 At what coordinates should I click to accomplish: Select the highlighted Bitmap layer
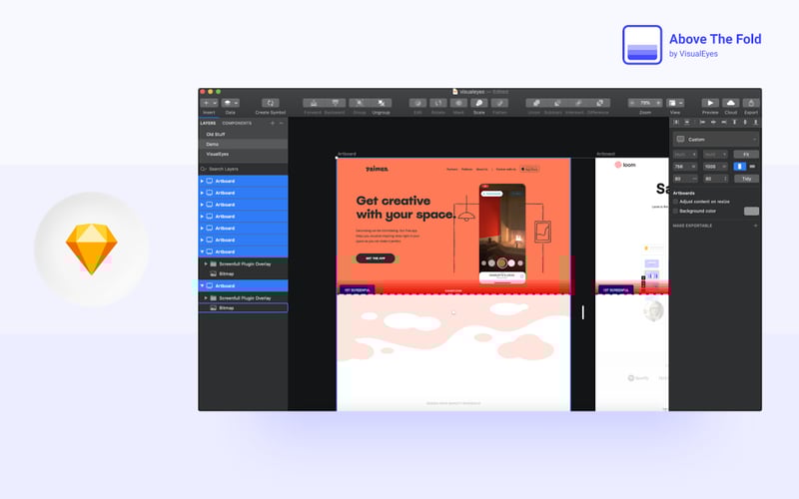coord(243,307)
